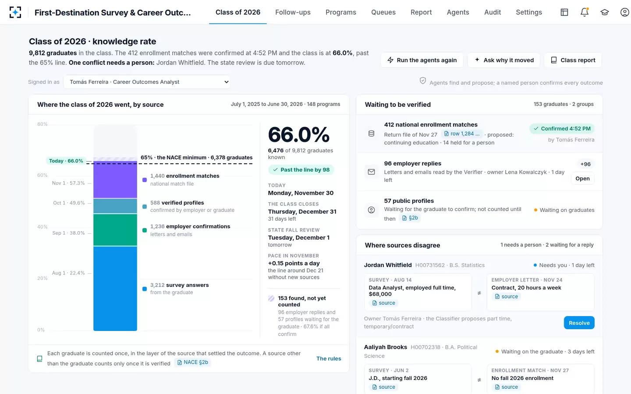The width and height of the screenshot is (631, 394).
Task: Click green legend square for employer confirmations
Action: pyautogui.click(x=145, y=230)
